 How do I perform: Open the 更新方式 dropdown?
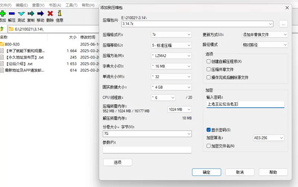pyautogui.click(x=265, y=35)
